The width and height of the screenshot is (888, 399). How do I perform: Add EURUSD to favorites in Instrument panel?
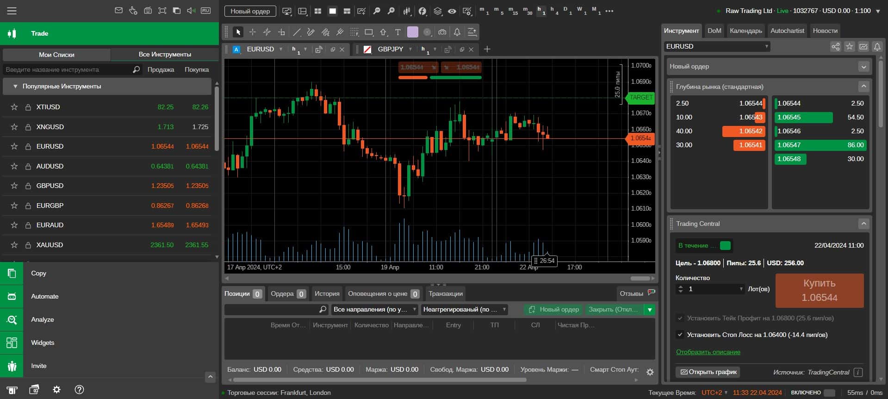point(849,46)
